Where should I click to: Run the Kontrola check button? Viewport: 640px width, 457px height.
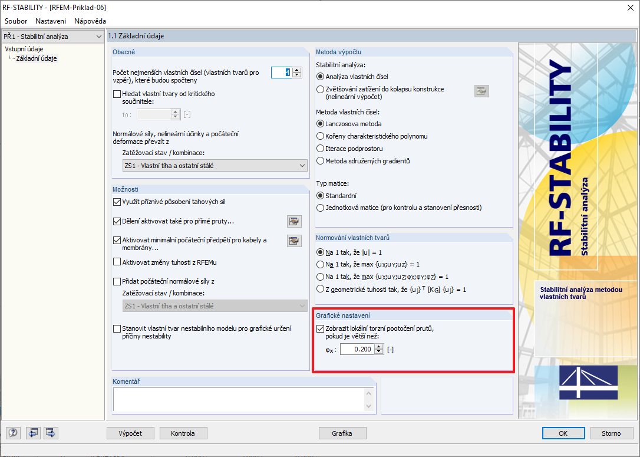click(183, 433)
